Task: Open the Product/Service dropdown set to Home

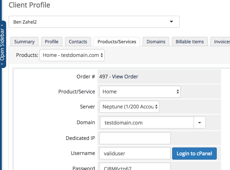Action: tap(140, 92)
